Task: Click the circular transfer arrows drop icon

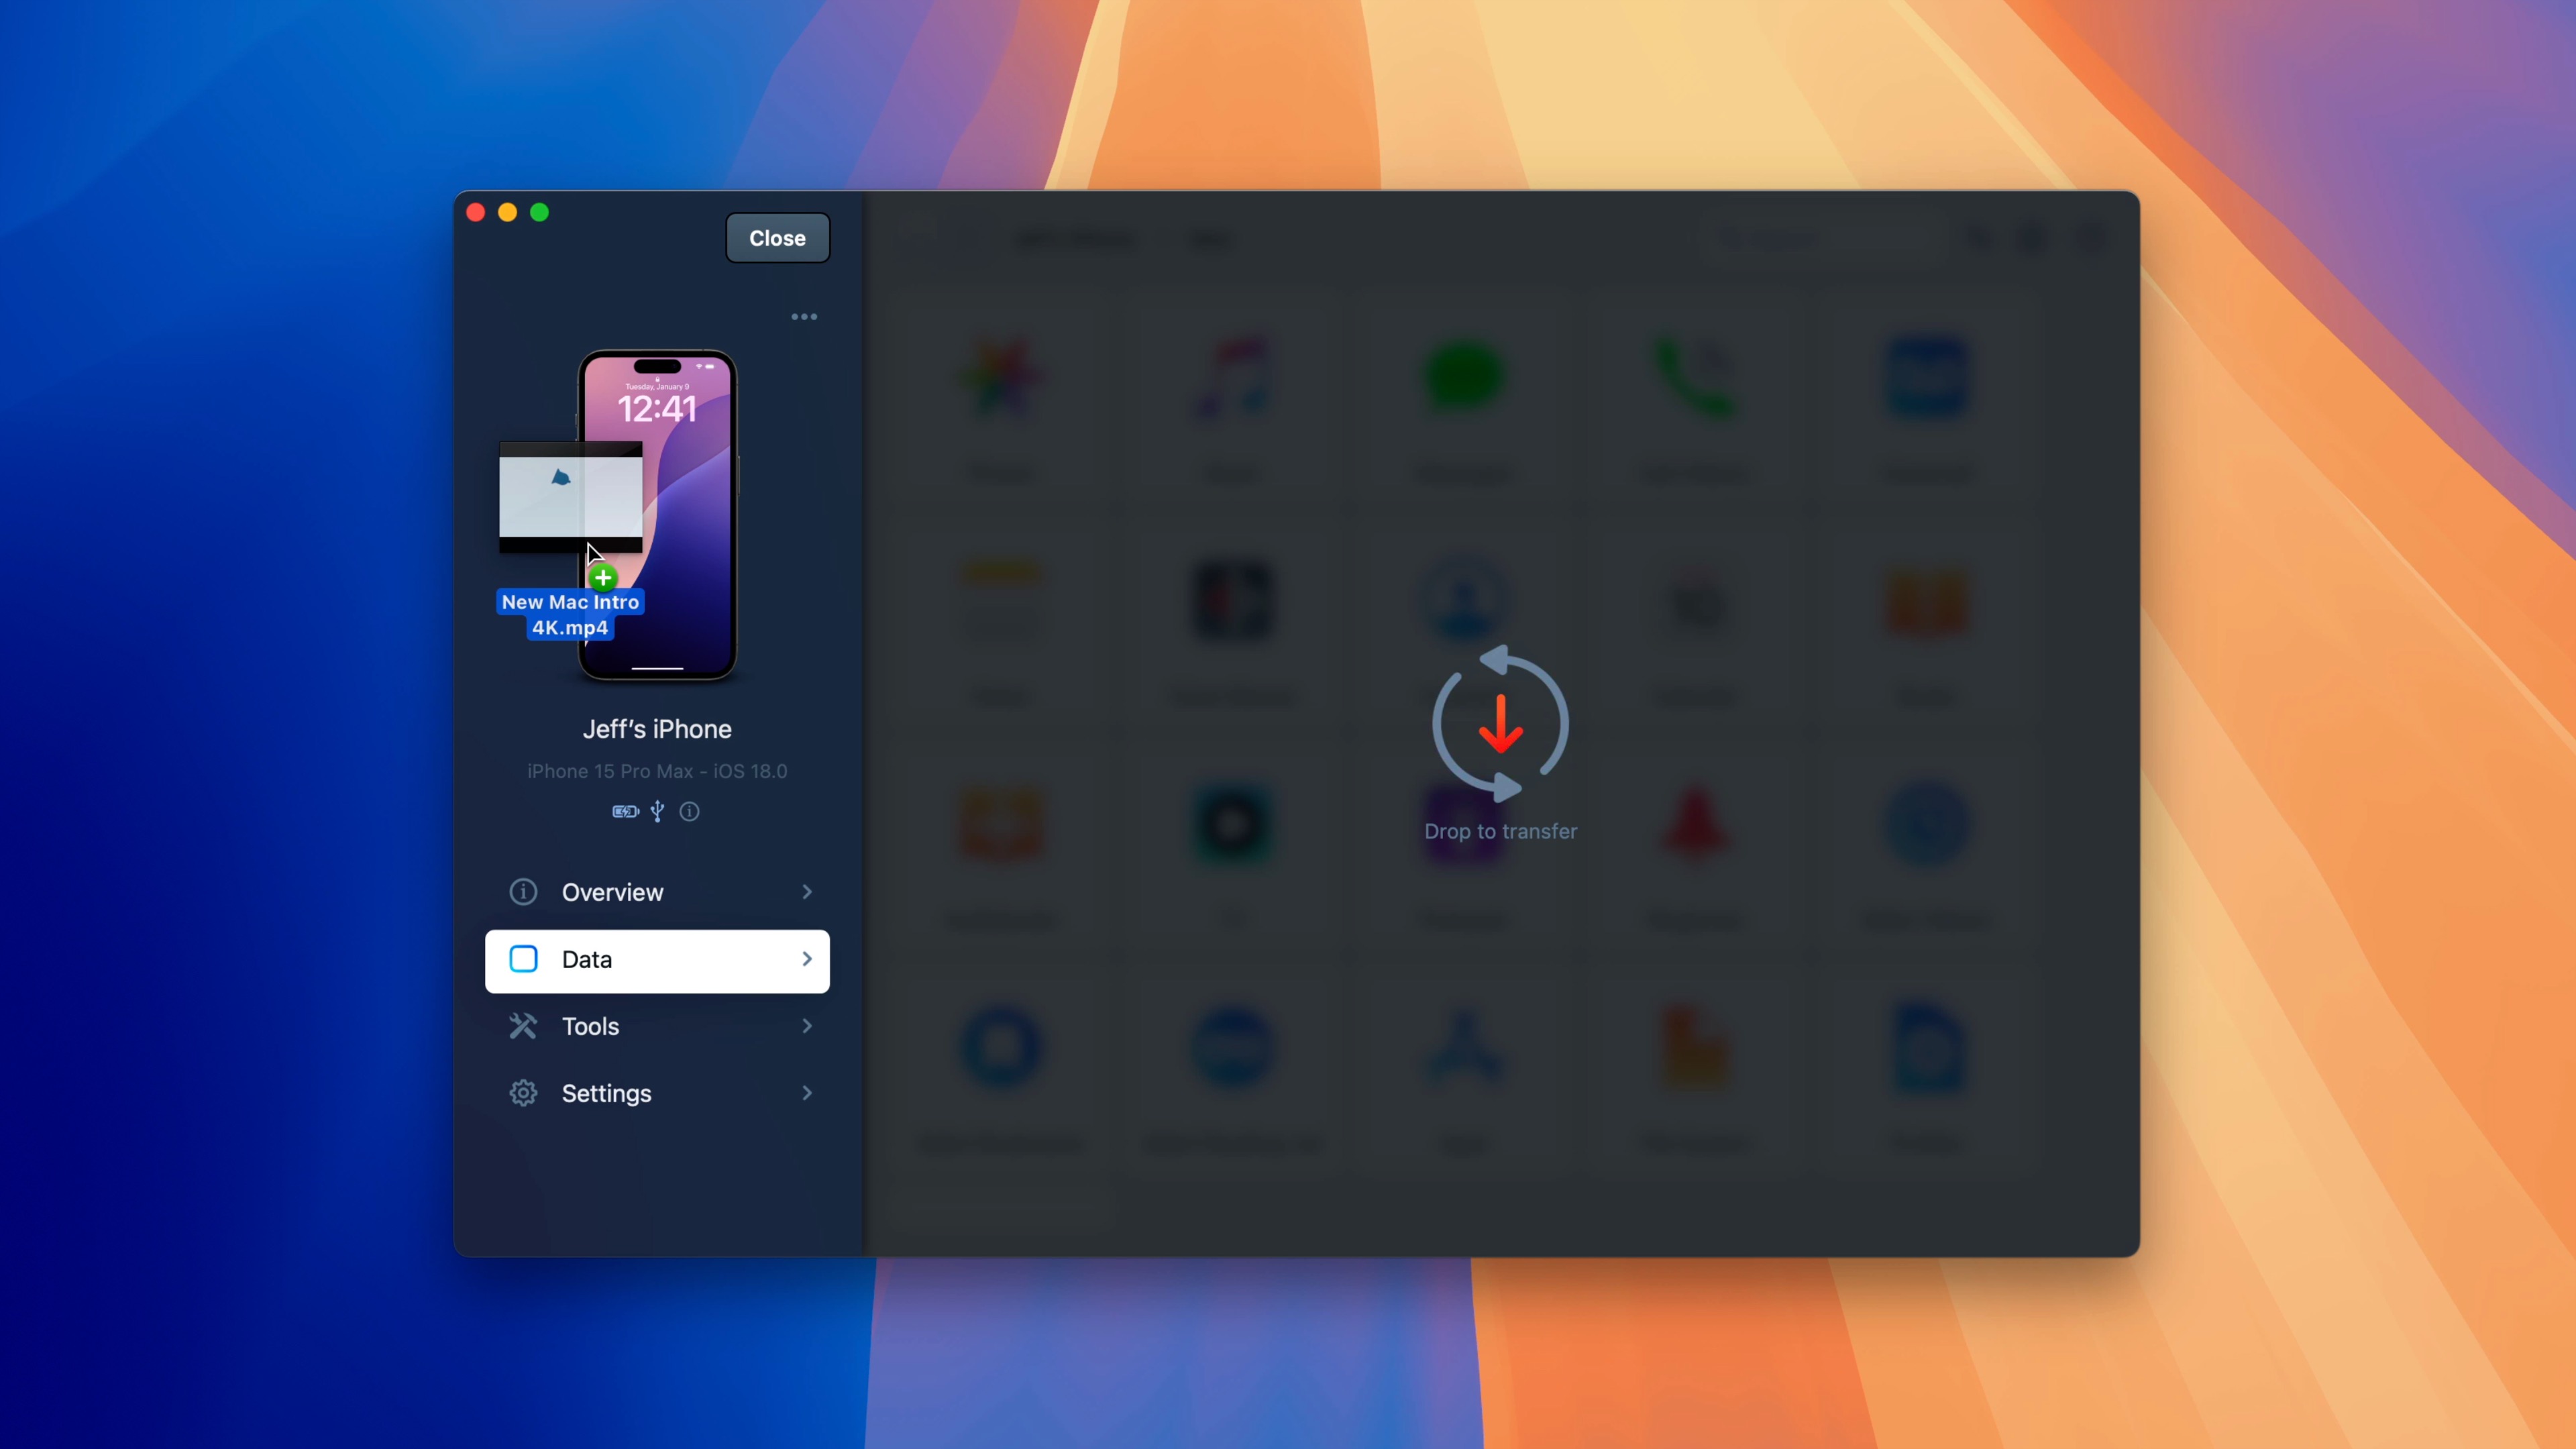Action: point(1500,724)
